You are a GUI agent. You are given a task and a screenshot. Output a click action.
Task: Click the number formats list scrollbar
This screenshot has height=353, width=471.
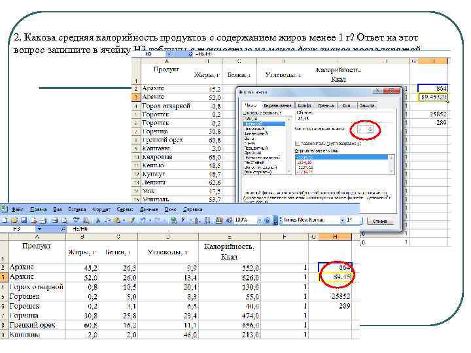pyautogui.click(x=289, y=145)
